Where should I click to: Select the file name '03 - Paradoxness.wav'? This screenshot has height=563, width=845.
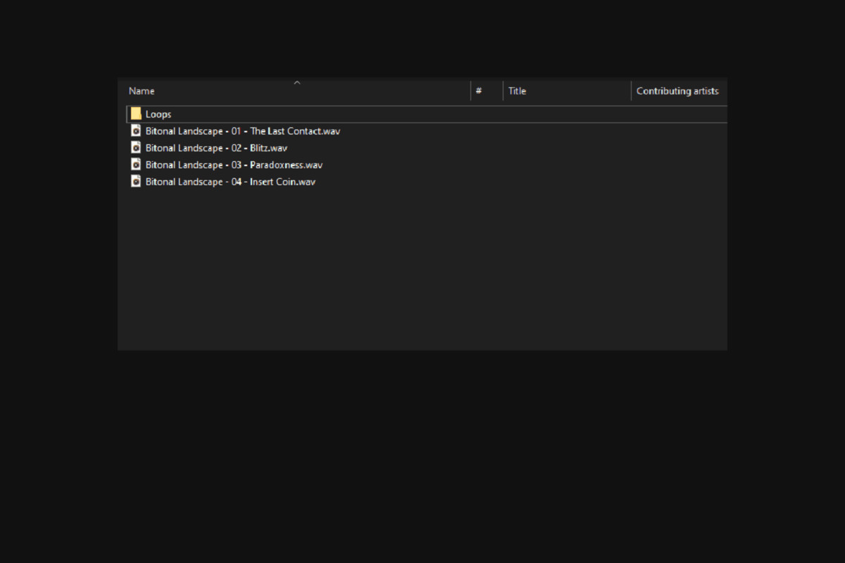(234, 165)
